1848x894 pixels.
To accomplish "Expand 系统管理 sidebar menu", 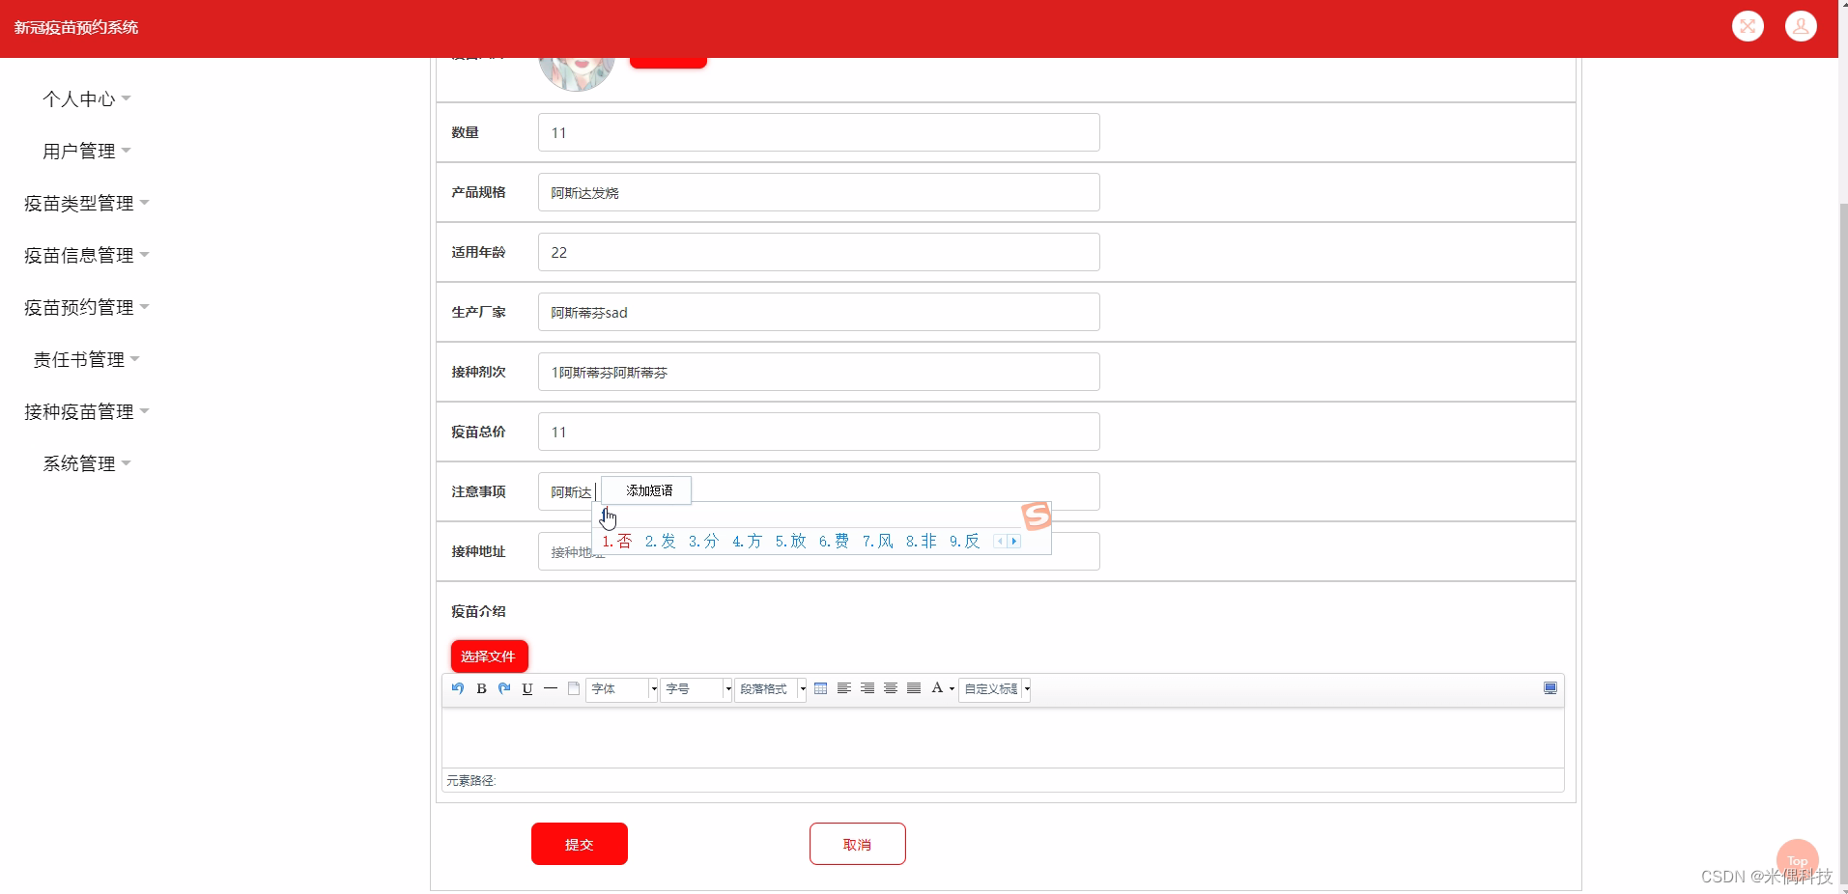I will point(87,464).
